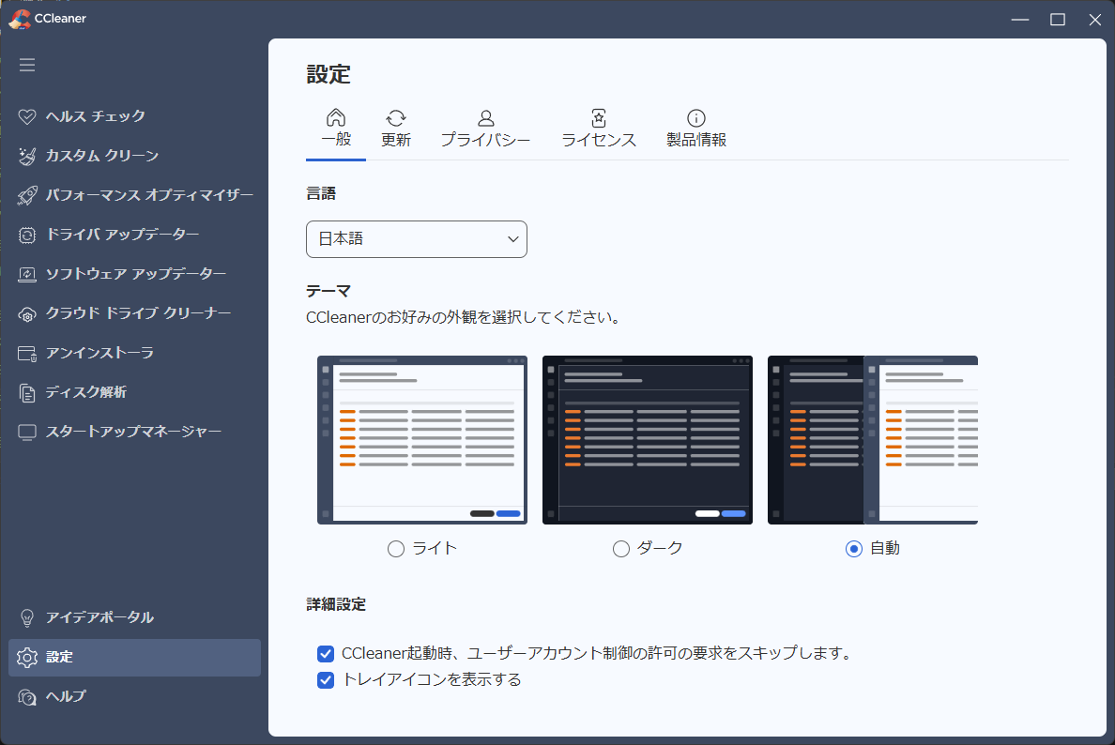The width and height of the screenshot is (1115, 745).
Task: Click the badge icon of ライセンス tab
Action: click(x=599, y=118)
